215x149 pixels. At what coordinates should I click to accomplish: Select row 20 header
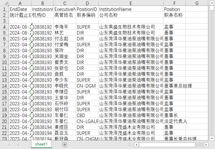click(x=5, y=121)
